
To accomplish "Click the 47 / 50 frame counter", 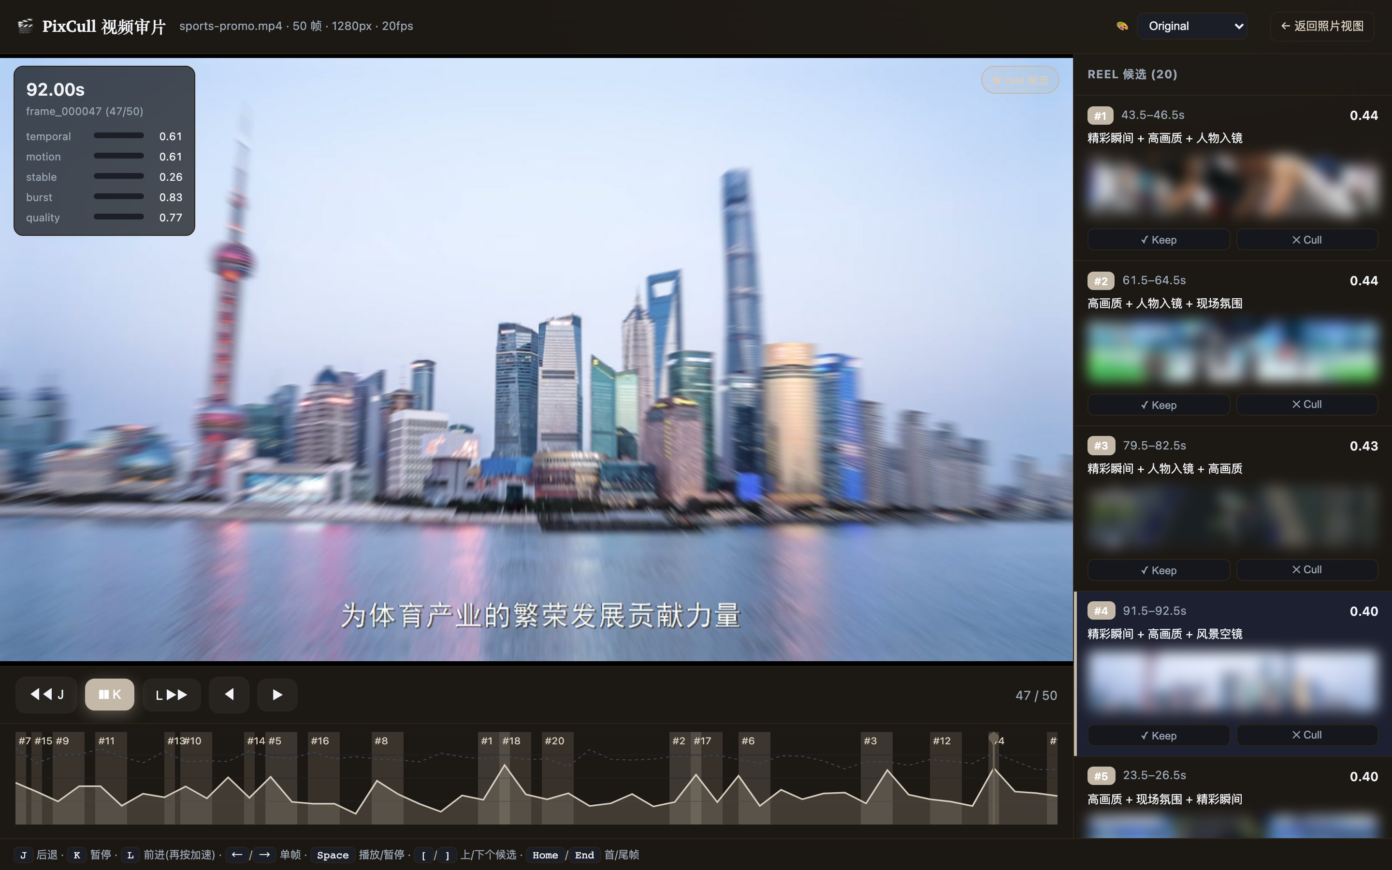I will 1036,695.
